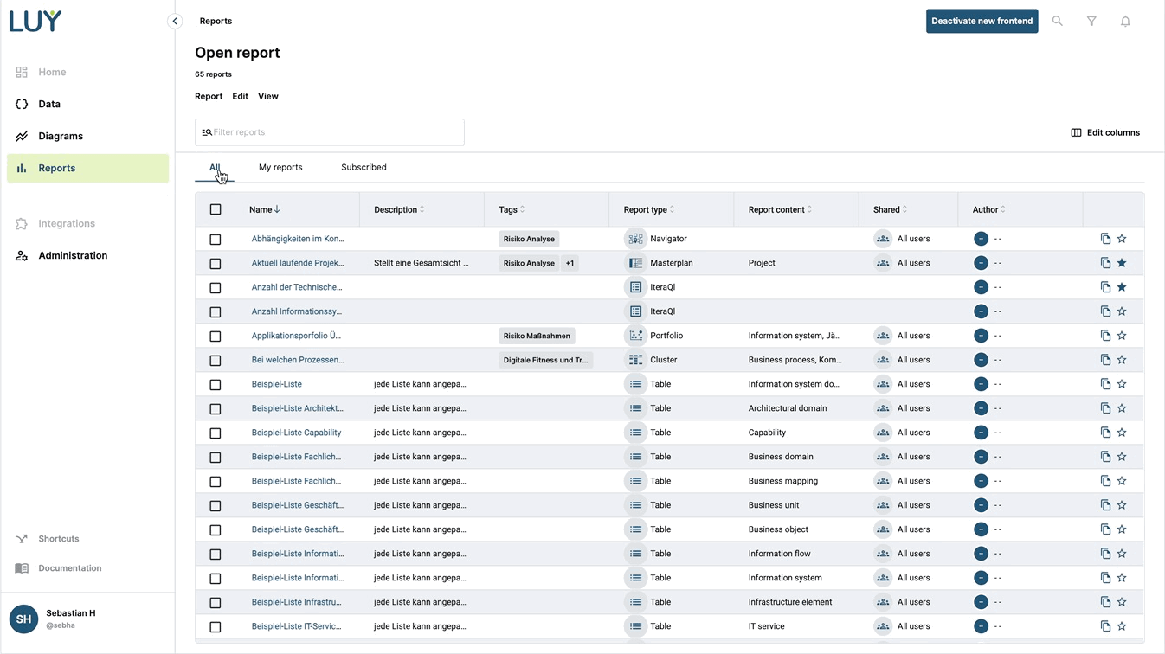Collapse the sidebar with the chevron button
This screenshot has width=1165, height=654.
[x=175, y=21]
